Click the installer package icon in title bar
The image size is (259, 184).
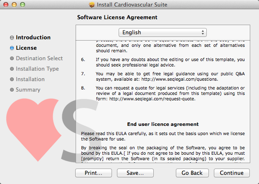pos(91,5)
